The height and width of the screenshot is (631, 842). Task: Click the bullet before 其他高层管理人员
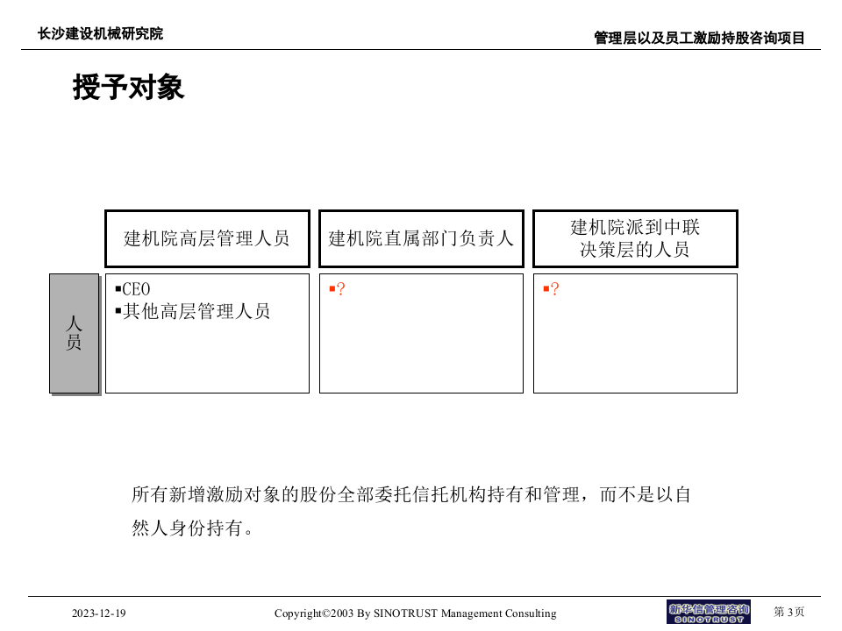[x=117, y=310]
